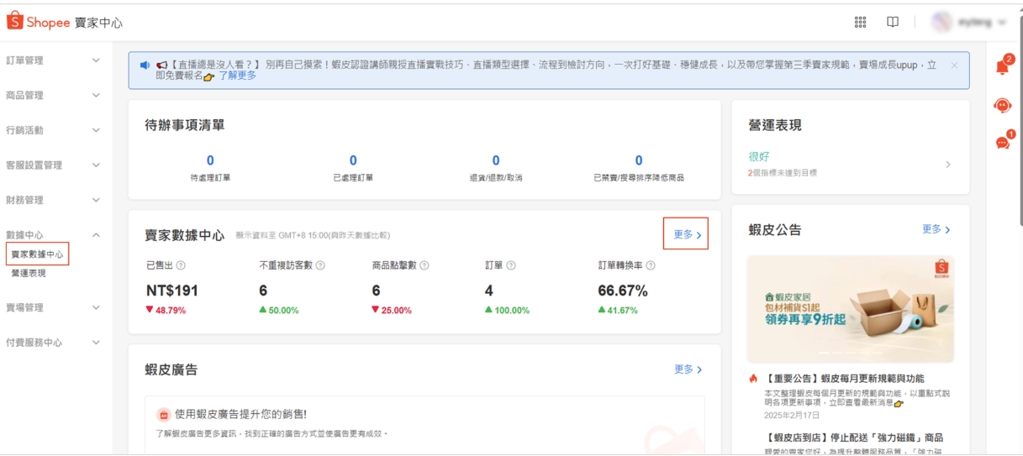Click help icon beside 不重複訪客數
Image resolution: width=1023 pixels, height=456 pixels.
320,265
